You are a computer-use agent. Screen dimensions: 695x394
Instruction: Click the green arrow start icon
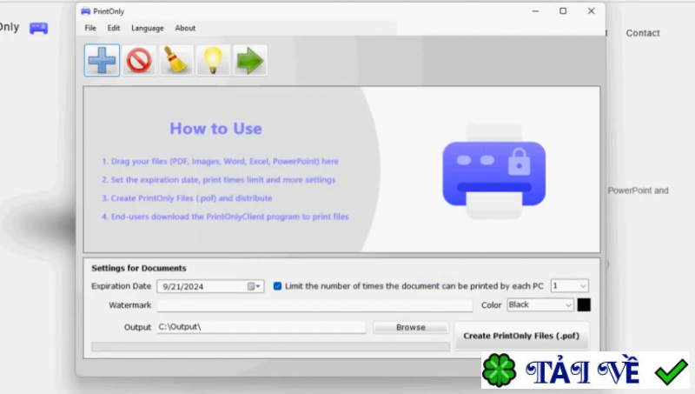click(250, 60)
